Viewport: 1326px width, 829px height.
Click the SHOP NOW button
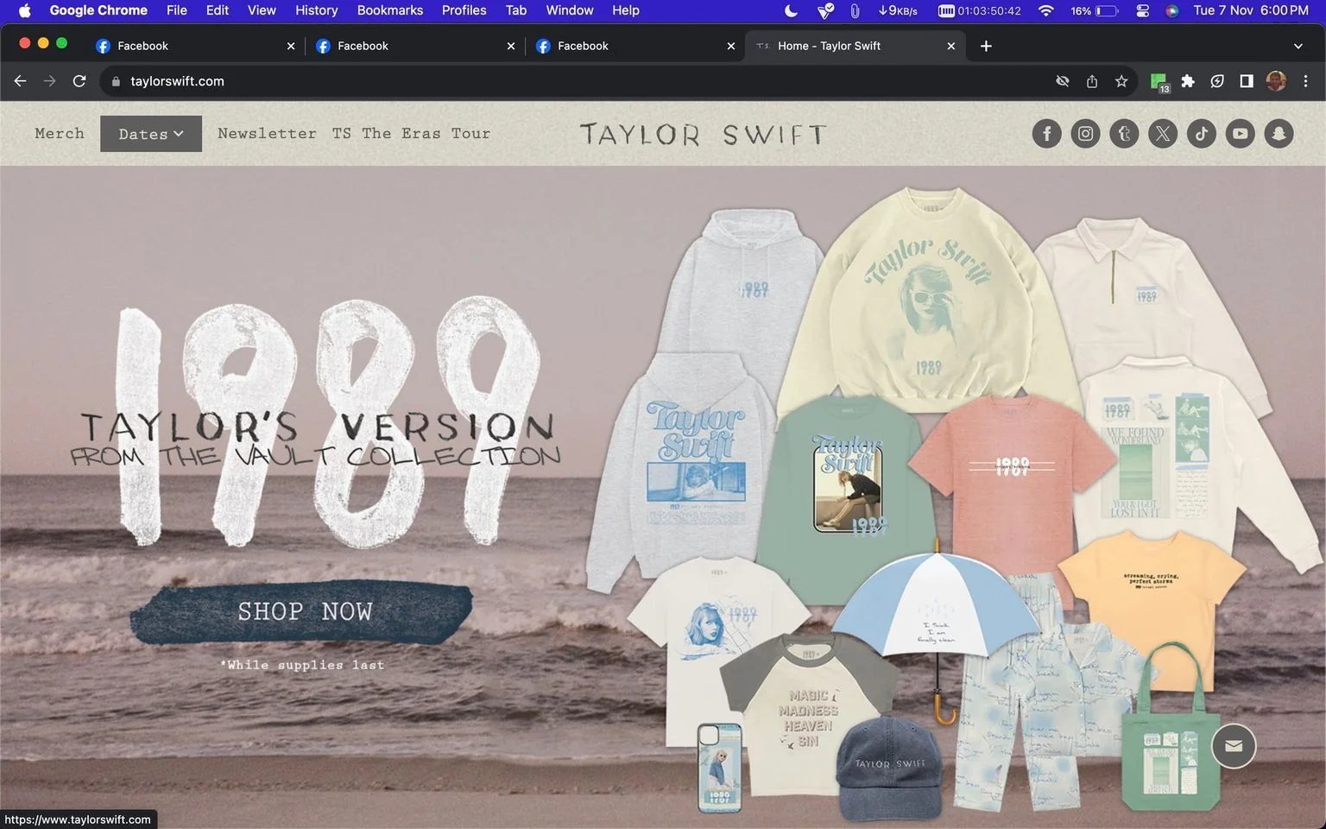point(302,612)
